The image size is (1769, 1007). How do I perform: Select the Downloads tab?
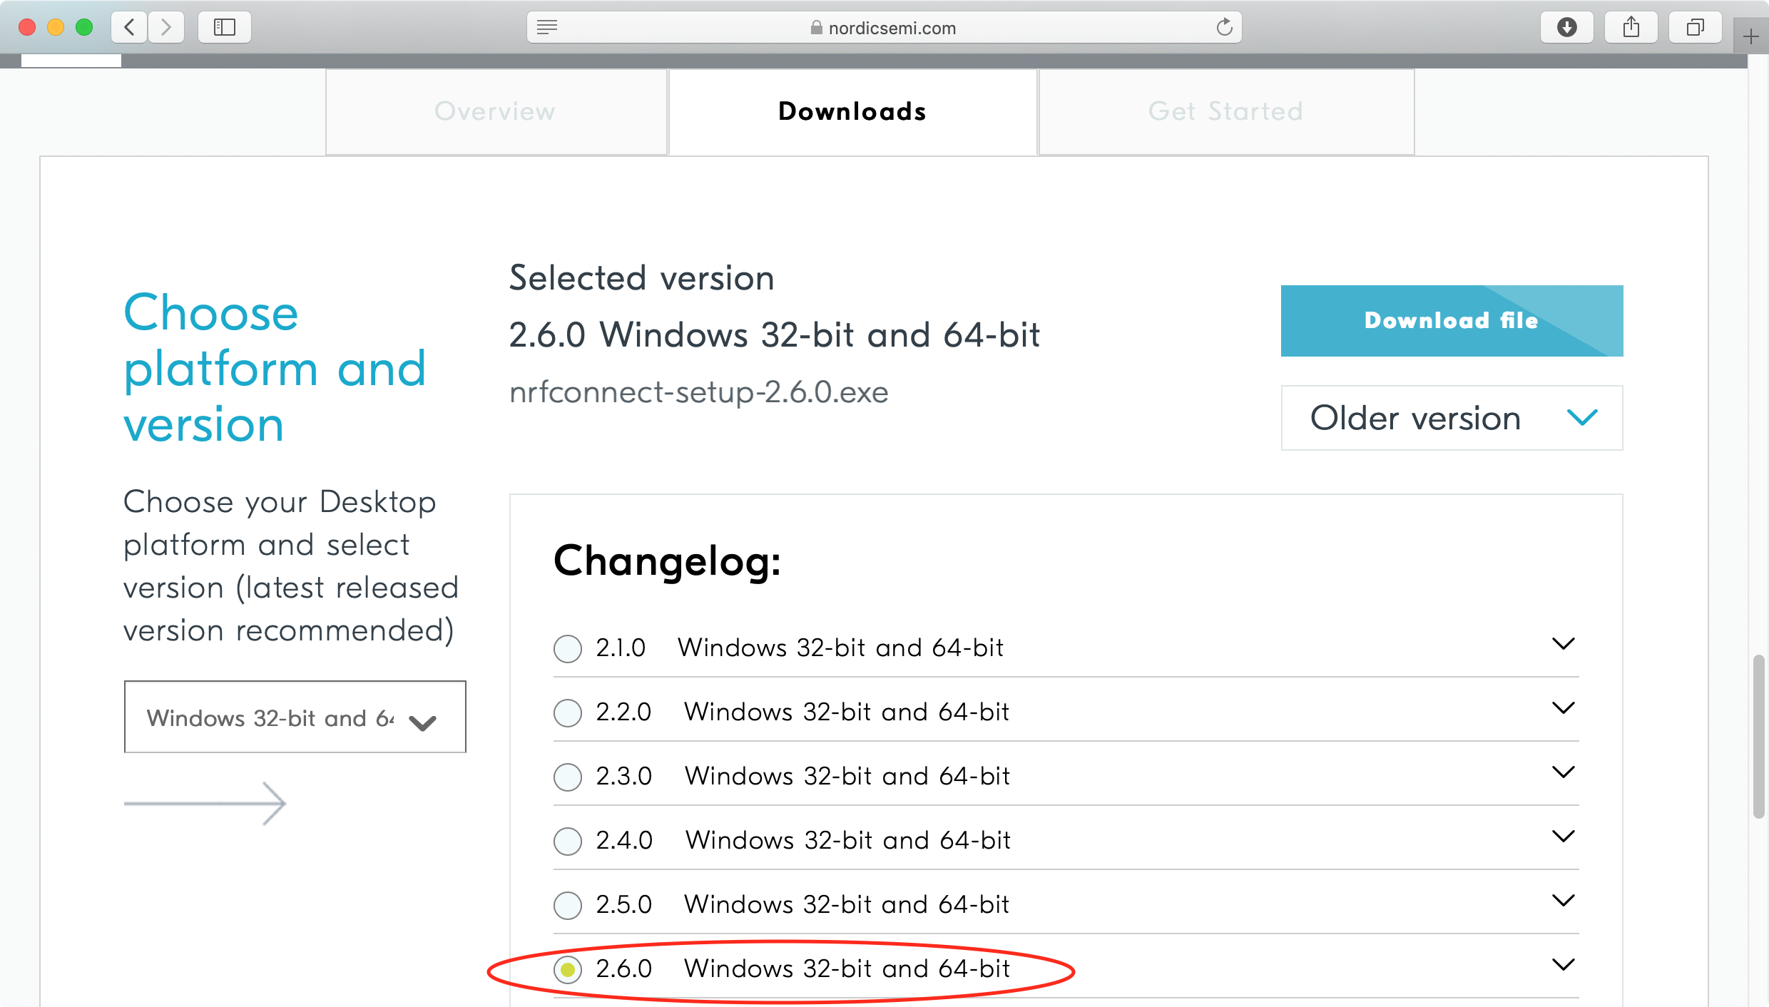click(852, 111)
